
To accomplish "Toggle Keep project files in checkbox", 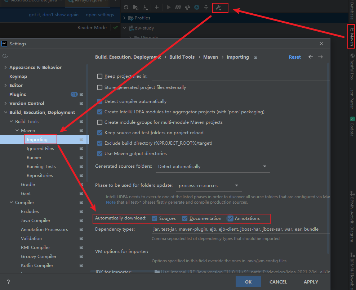I will click(100, 76).
